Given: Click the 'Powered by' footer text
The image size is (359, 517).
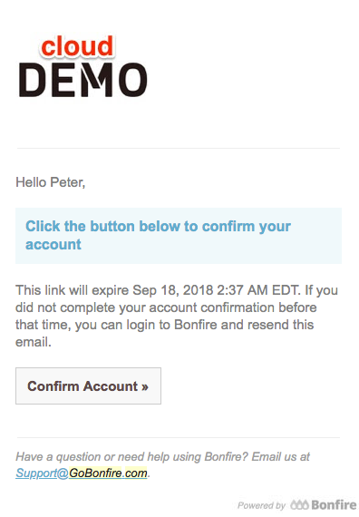Looking at the screenshot, I should [x=261, y=505].
